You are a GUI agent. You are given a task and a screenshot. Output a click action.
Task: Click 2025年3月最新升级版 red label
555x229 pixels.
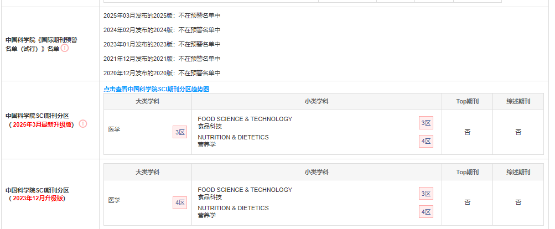point(42,124)
